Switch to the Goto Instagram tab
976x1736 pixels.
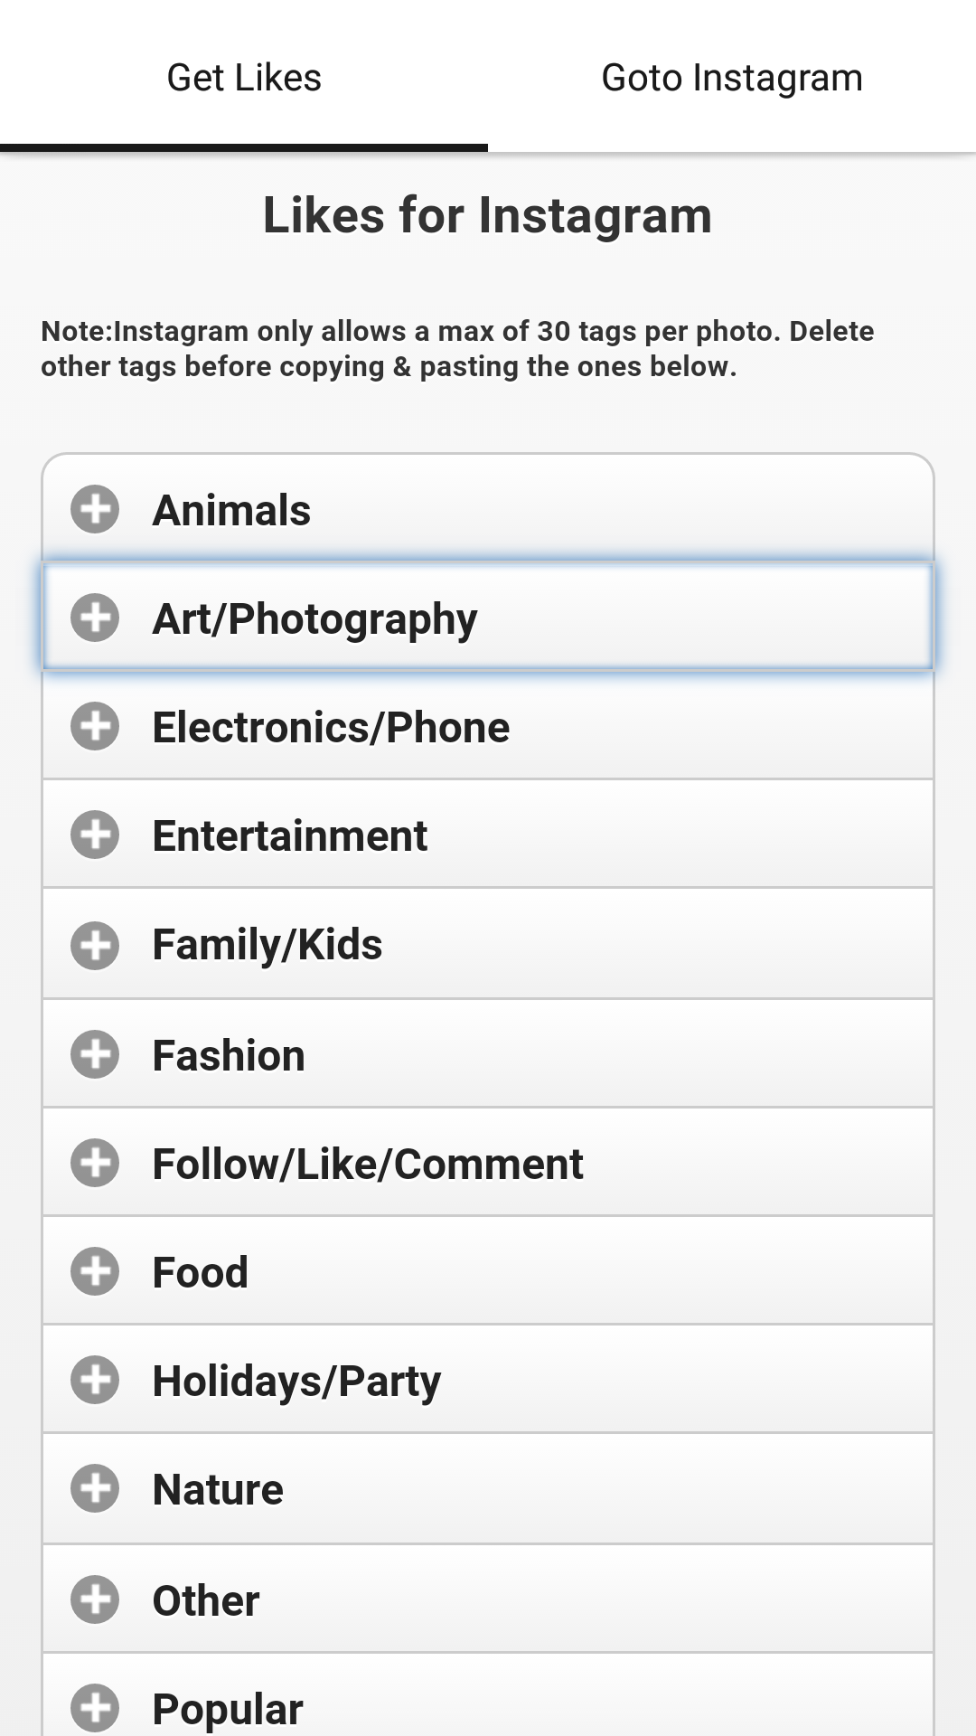[x=732, y=78]
